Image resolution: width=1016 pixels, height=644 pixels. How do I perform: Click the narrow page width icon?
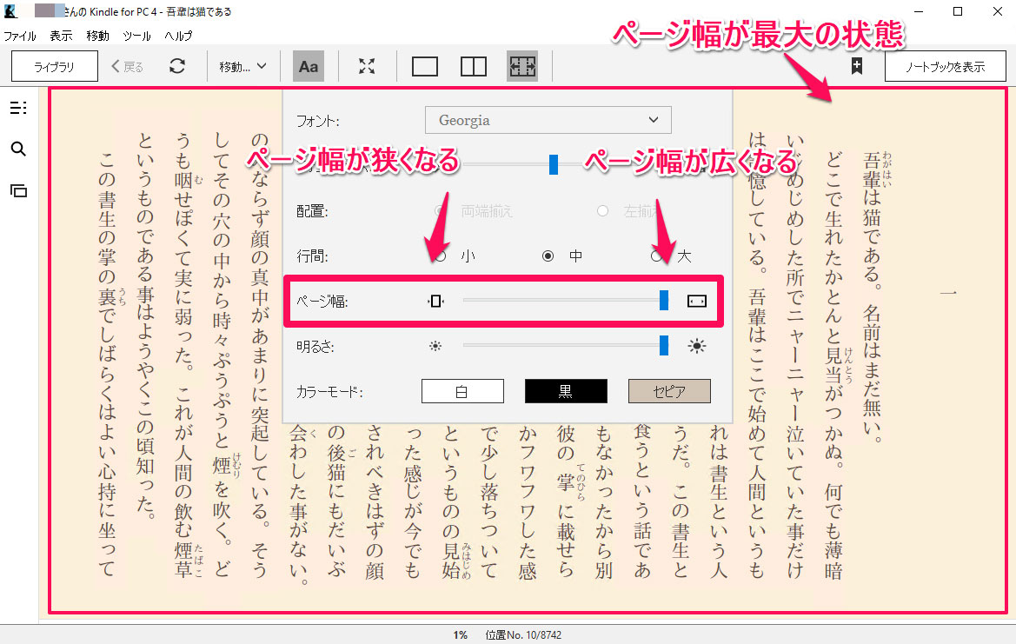436,301
